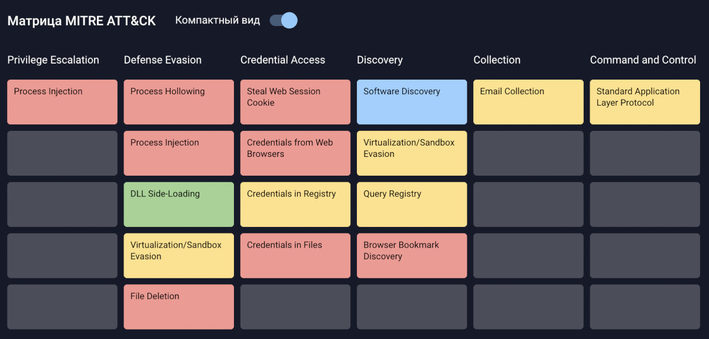Click the green DLL Side-Loading cell
This screenshot has height=339, width=709.
(178, 205)
